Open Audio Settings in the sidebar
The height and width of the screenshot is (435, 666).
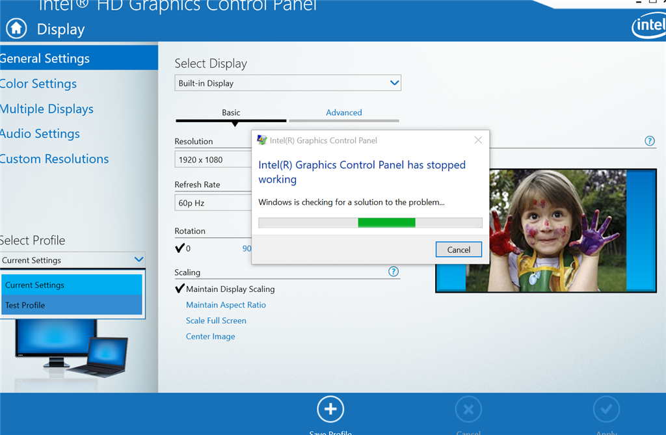tap(40, 134)
